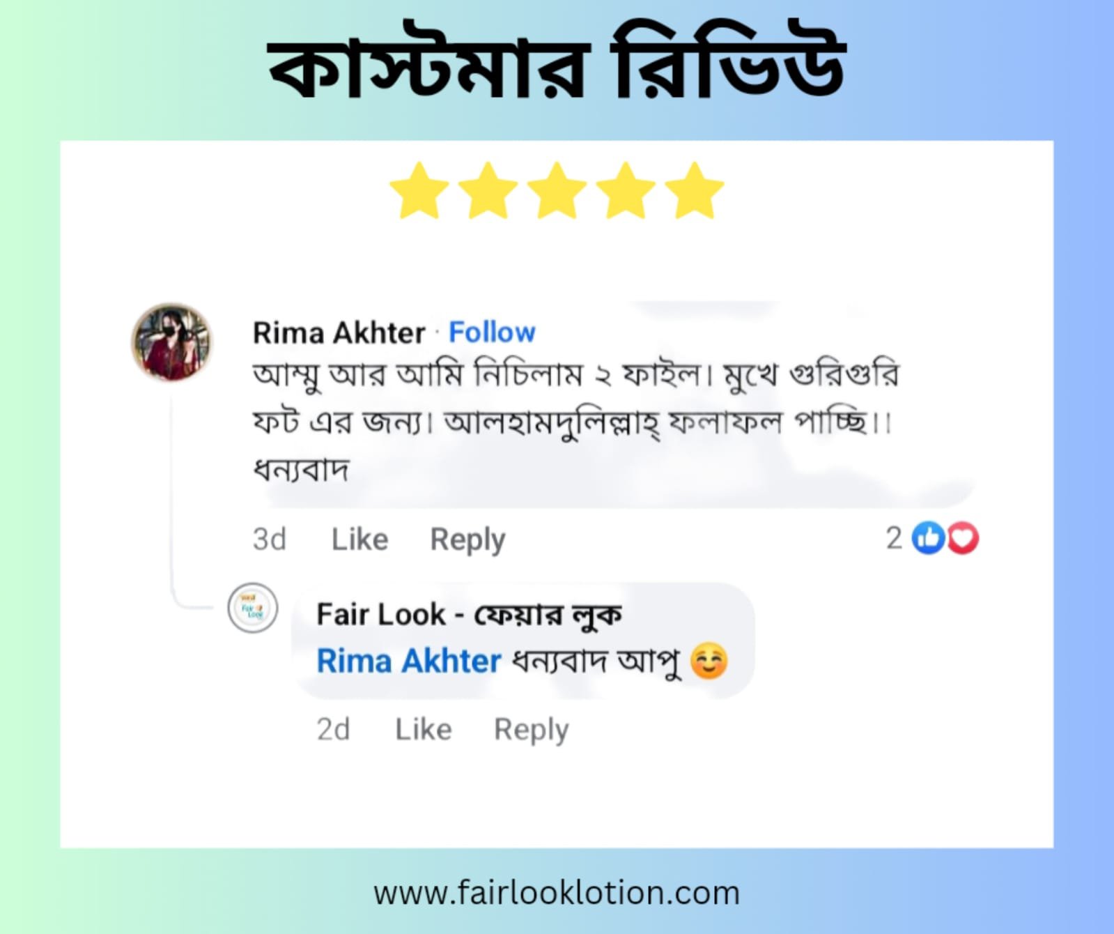Select the second yellow star
Viewport: 1114px width, 934px height.
coord(488,190)
